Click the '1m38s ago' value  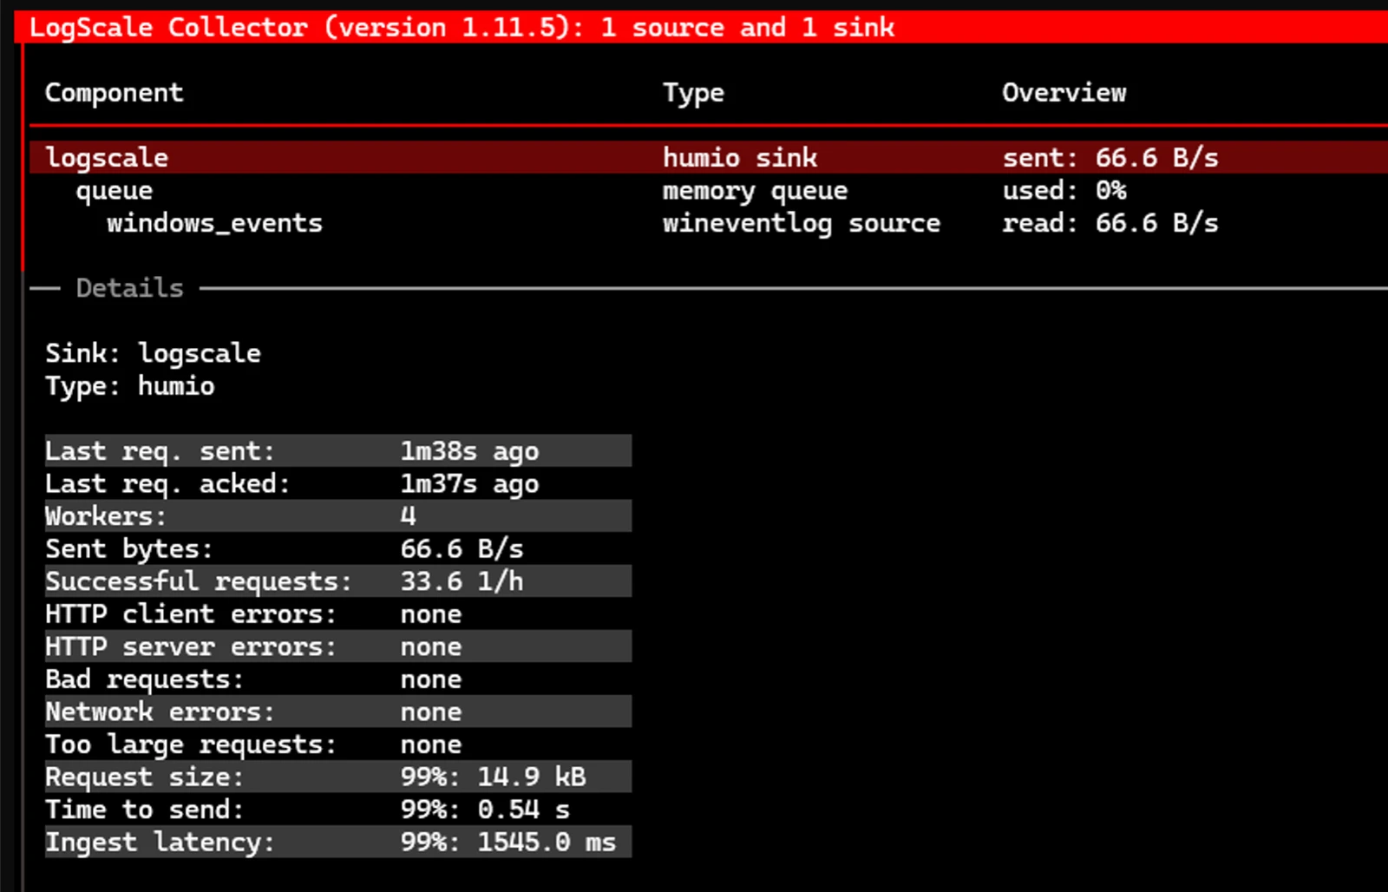pyautogui.click(x=469, y=451)
